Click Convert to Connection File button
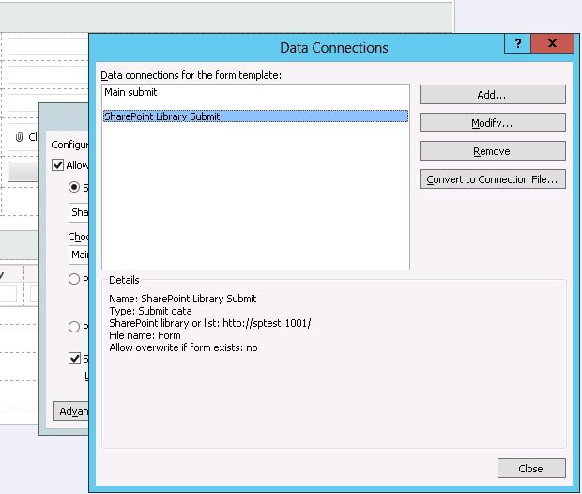Image resolution: width=582 pixels, height=494 pixels. [x=492, y=179]
